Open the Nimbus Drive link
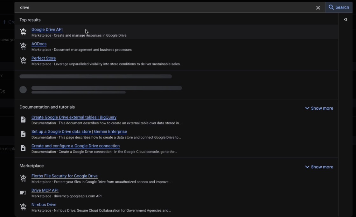Viewport: 356px width, 217px height. 44,205
